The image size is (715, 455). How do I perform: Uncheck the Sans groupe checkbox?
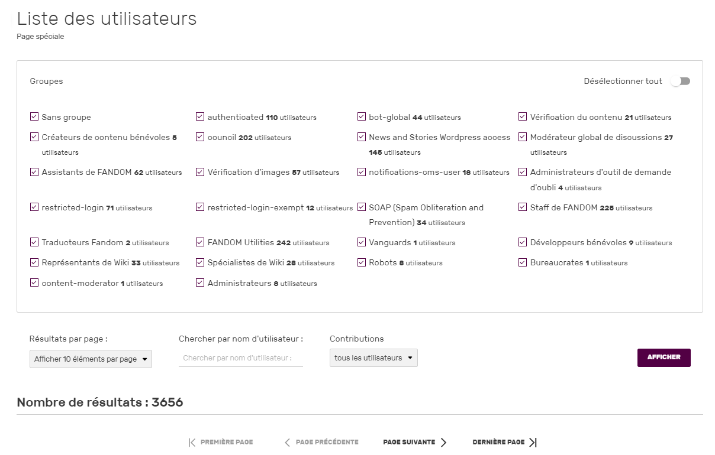pyautogui.click(x=34, y=117)
